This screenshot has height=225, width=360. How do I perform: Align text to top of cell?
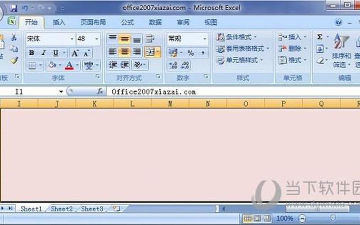click(x=112, y=39)
